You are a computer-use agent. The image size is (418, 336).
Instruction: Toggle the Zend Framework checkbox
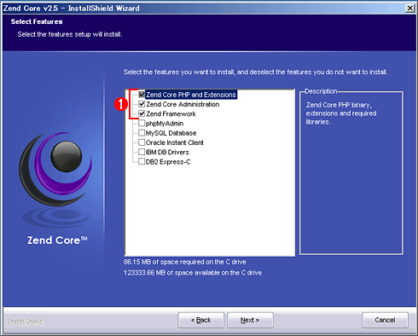(x=142, y=113)
